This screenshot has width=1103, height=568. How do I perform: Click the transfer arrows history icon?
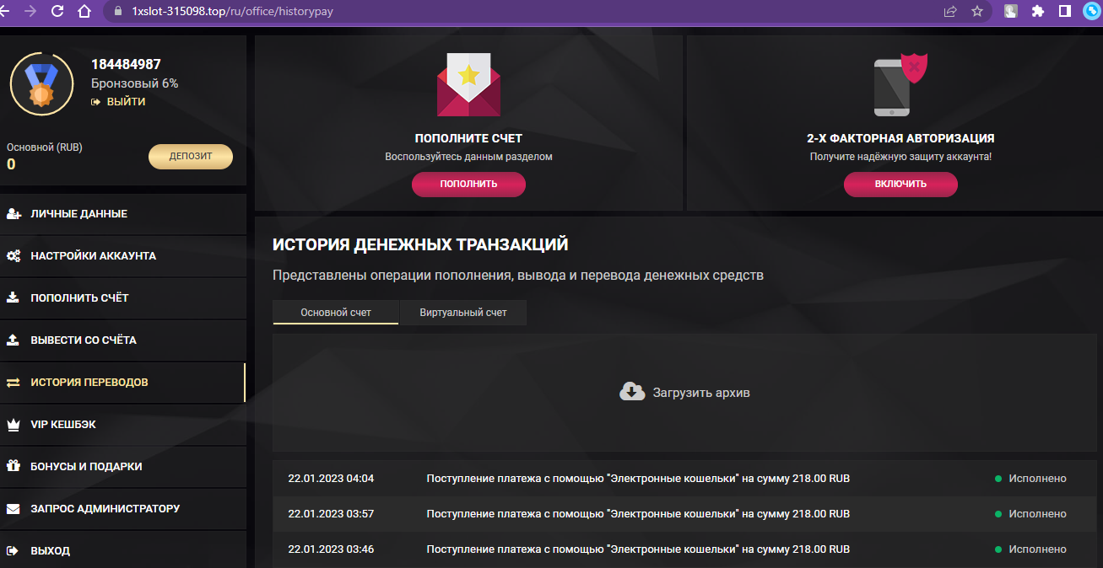(13, 383)
